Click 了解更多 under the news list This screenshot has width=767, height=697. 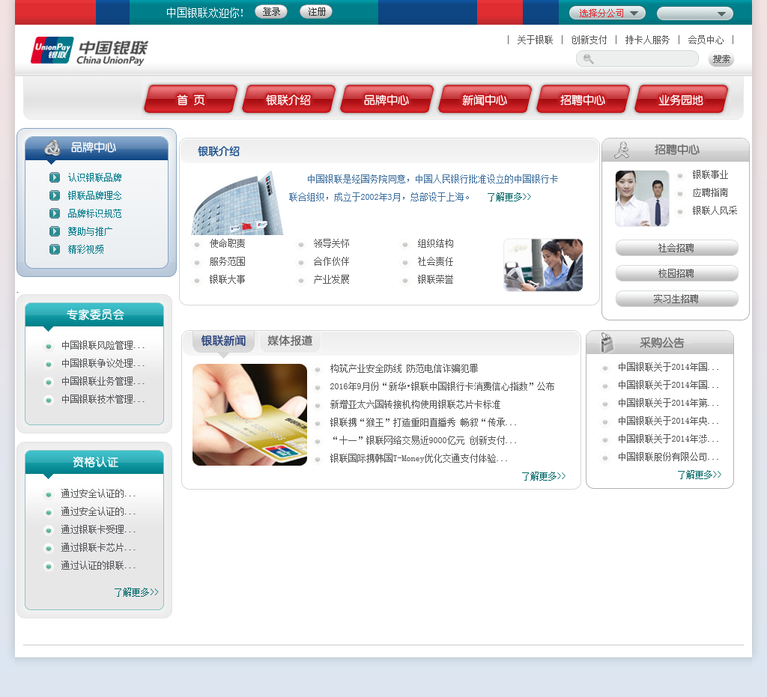(x=544, y=476)
